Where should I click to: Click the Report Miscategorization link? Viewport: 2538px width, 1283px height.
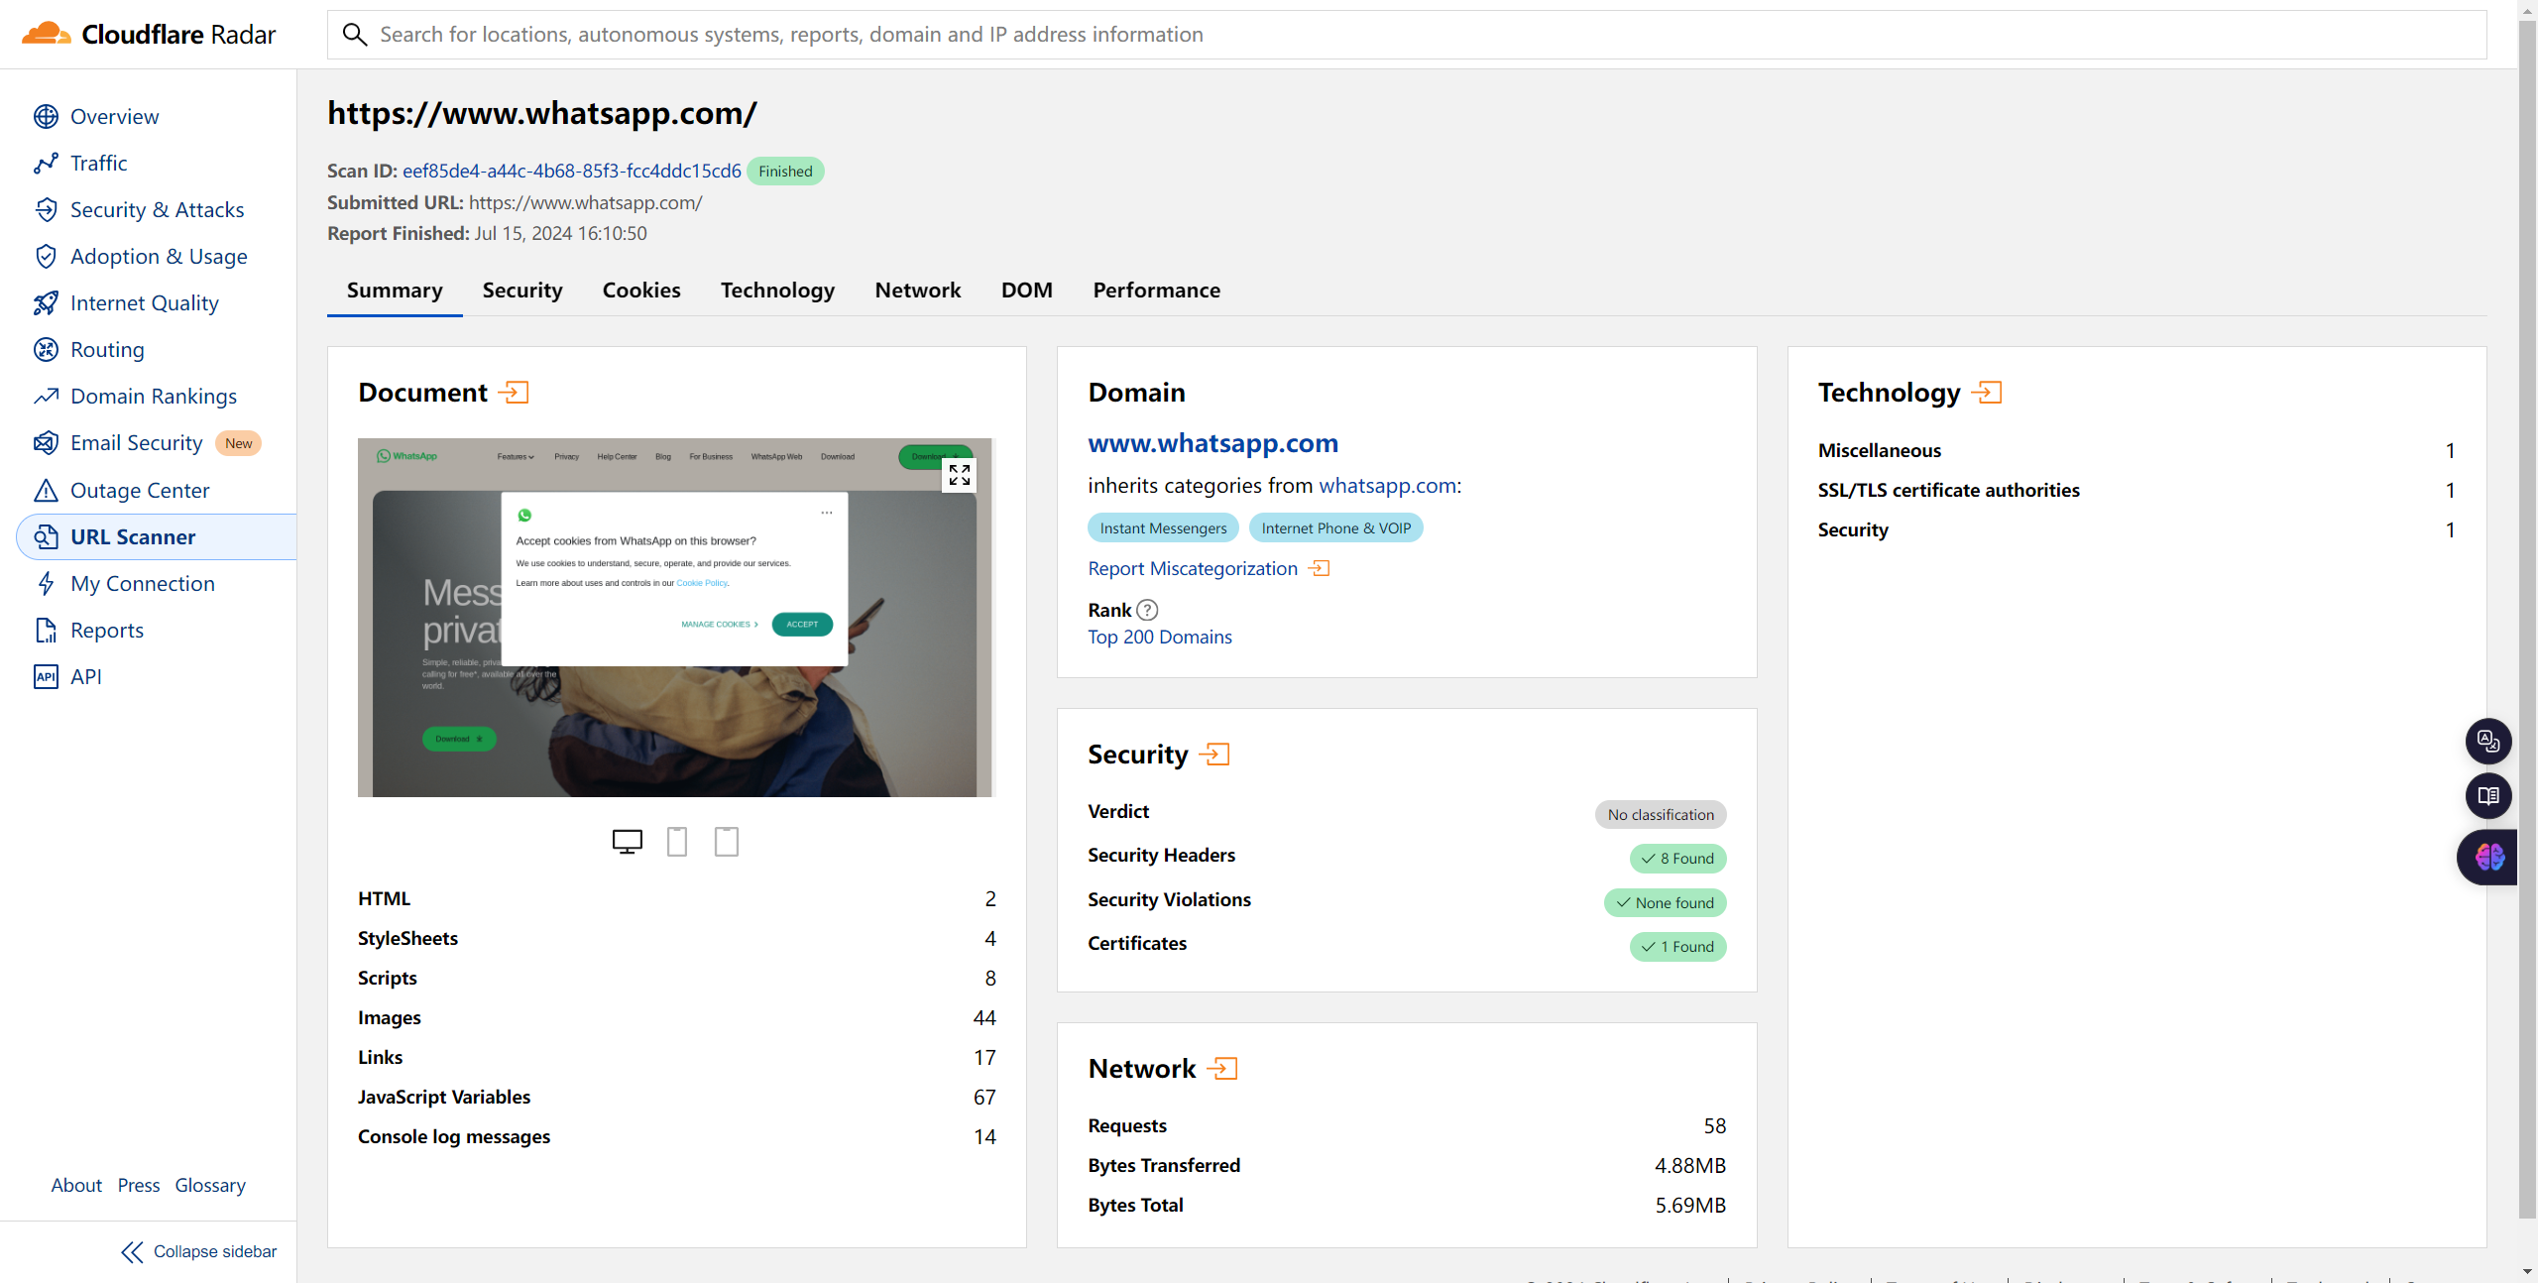(x=1193, y=568)
